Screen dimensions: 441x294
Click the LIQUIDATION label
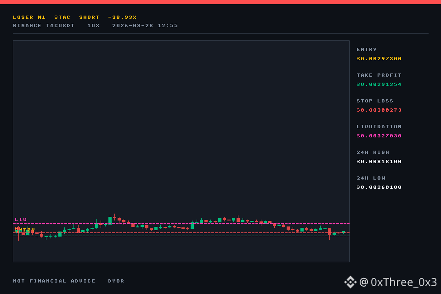click(379, 127)
